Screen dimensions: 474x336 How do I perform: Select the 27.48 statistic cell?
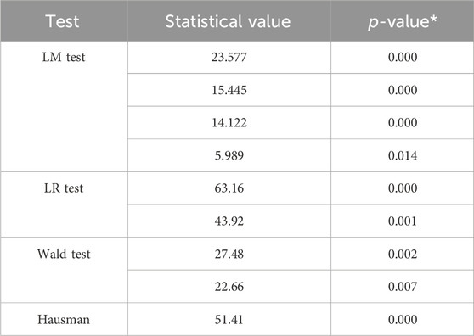point(229,254)
